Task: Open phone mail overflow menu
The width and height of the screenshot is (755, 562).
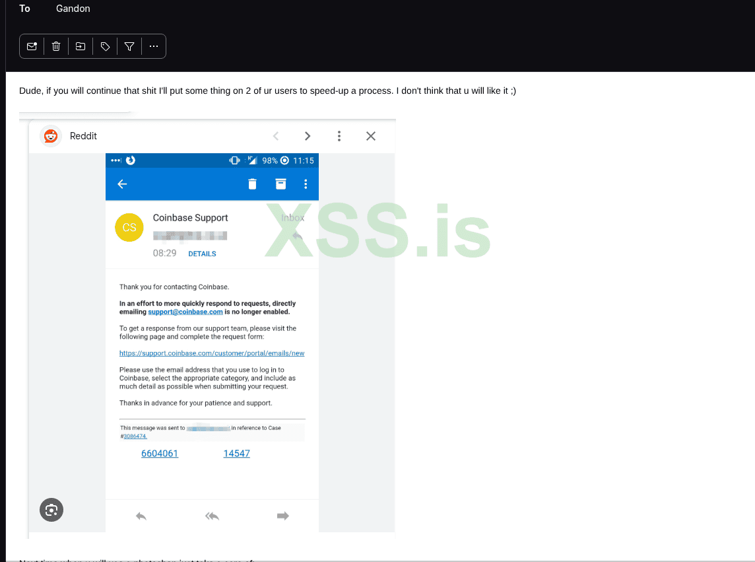Action: point(306,184)
